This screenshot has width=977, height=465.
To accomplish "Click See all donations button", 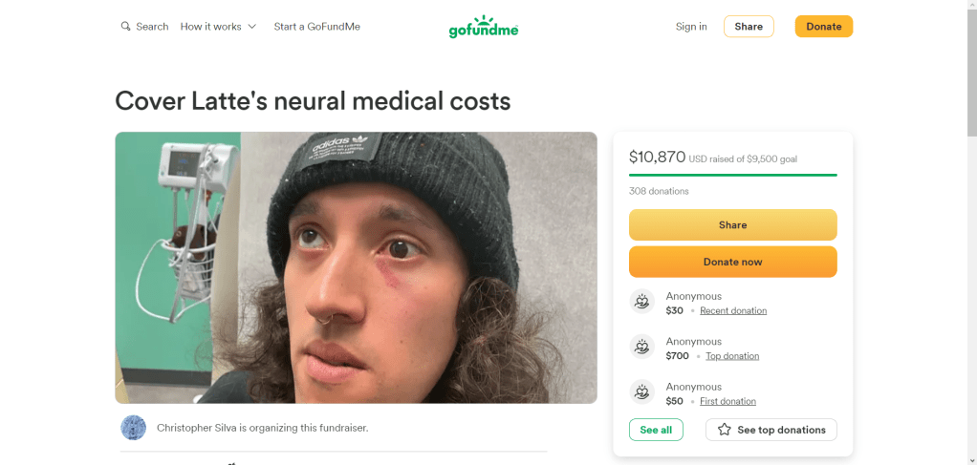I will (x=656, y=430).
